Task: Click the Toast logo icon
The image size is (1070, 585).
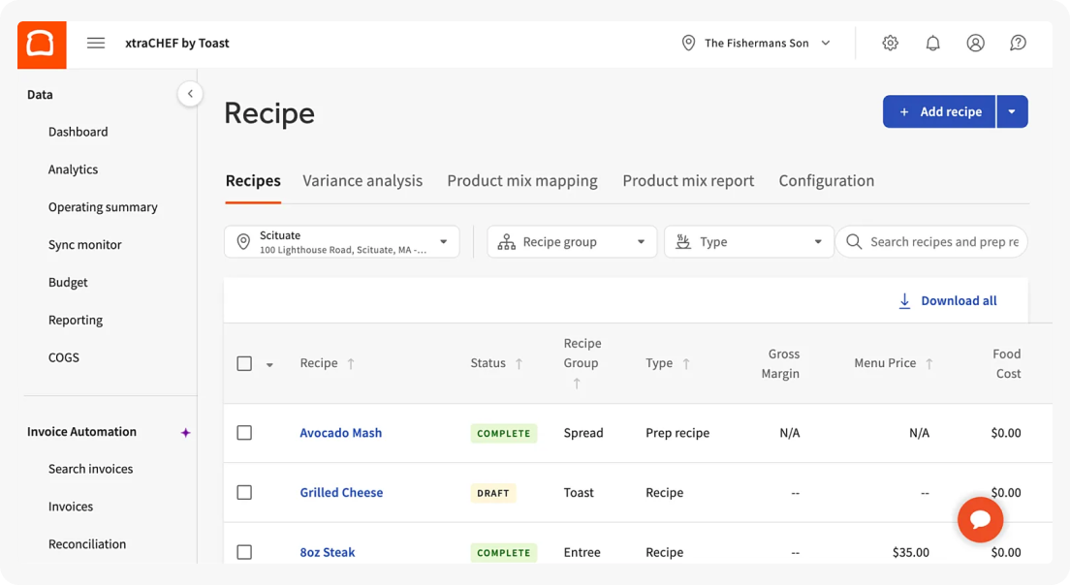Action: pyautogui.click(x=42, y=45)
